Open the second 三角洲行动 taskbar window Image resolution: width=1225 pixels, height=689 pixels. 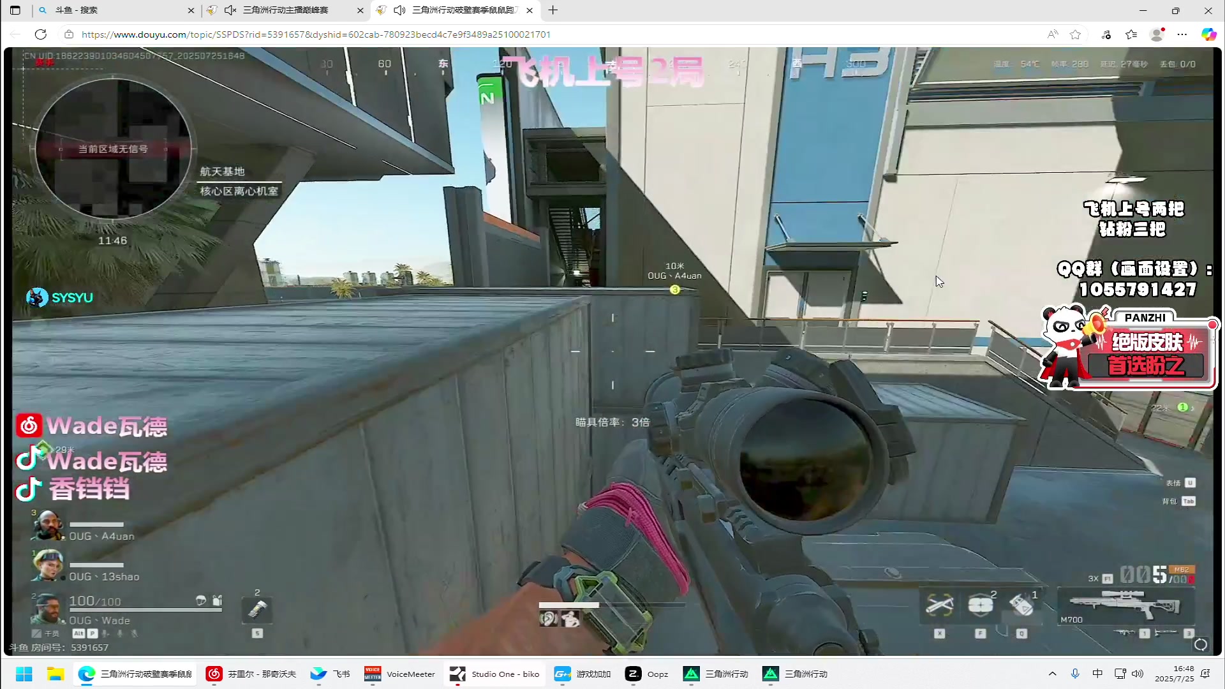795,674
